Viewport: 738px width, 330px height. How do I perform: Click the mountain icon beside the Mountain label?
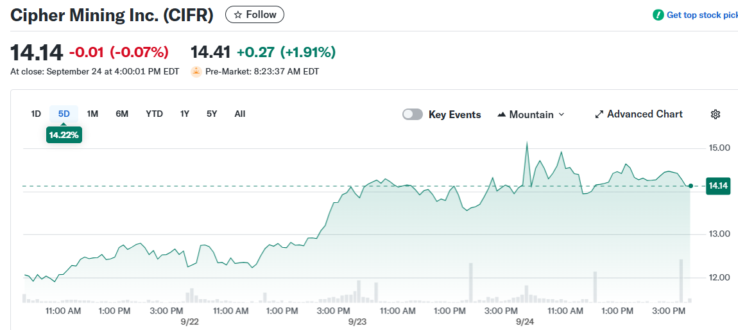coord(502,114)
